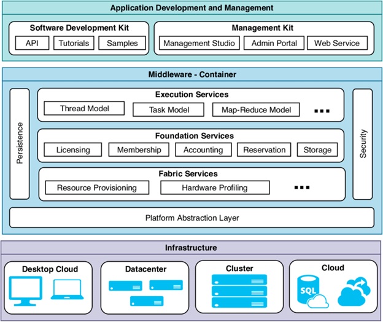Click the bottom Datacenter server icon
The width and height of the screenshot is (383, 322).
[147, 300]
